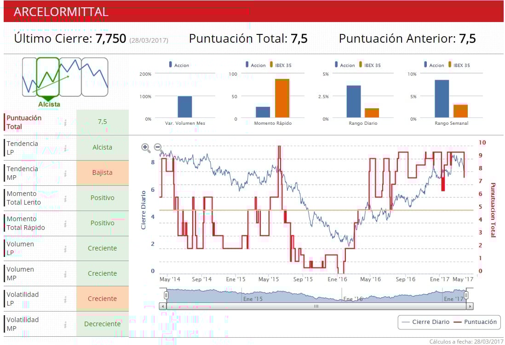The height and width of the screenshot is (345, 505).
Task: Click the Cálculos a fecha: 28/03/2017 footer
Action: point(466,341)
